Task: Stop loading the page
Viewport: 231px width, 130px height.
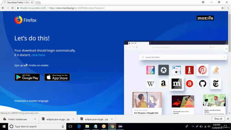Action: click(x=12, y=8)
